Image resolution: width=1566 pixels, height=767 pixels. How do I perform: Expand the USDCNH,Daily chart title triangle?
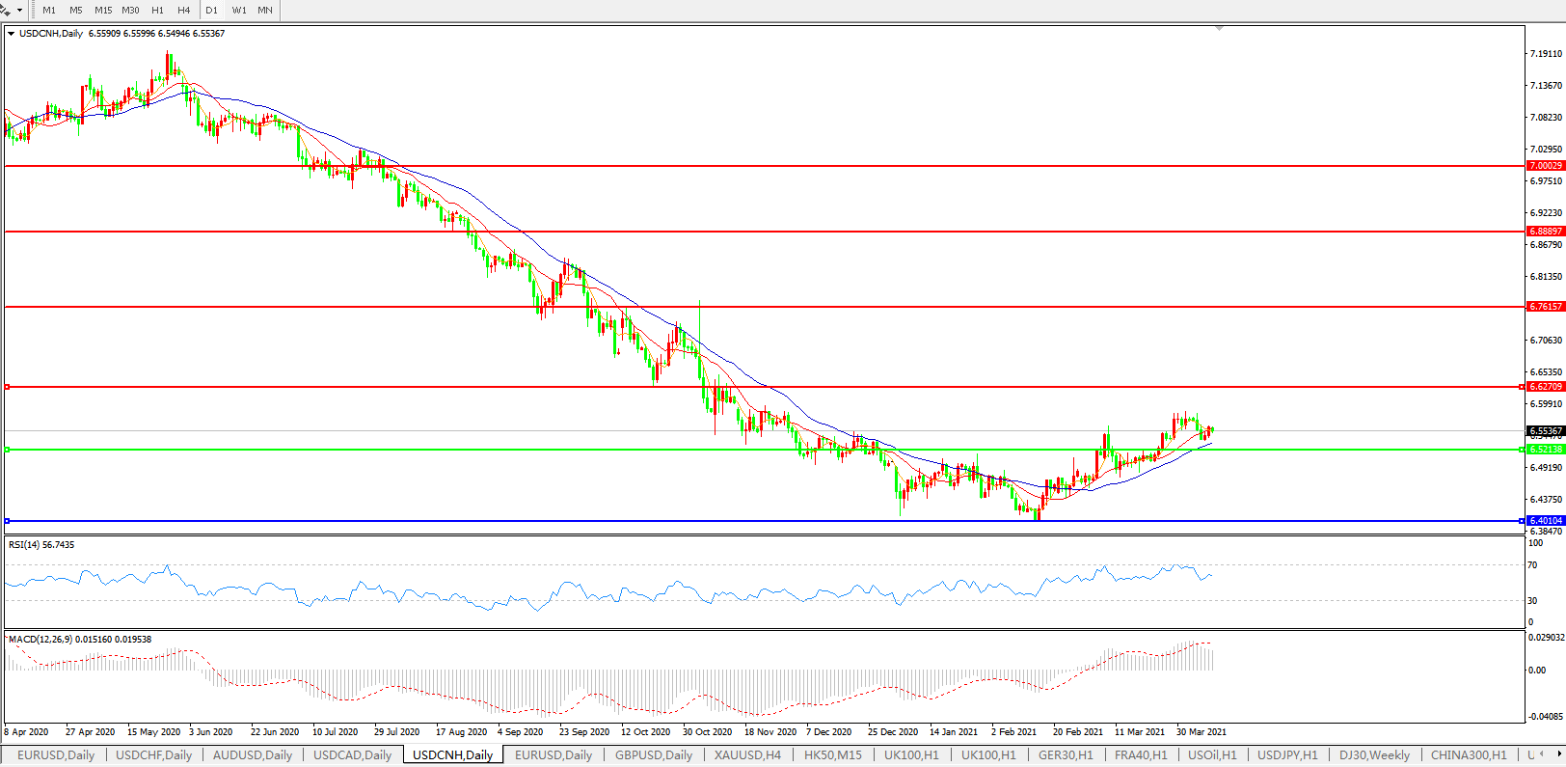12,34
